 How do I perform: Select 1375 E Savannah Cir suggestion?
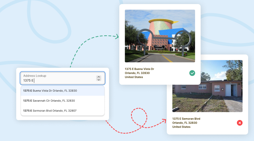coord(63,101)
